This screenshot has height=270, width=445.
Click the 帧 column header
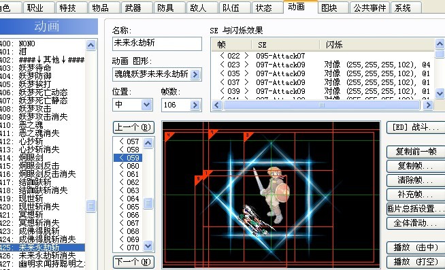pos(231,45)
